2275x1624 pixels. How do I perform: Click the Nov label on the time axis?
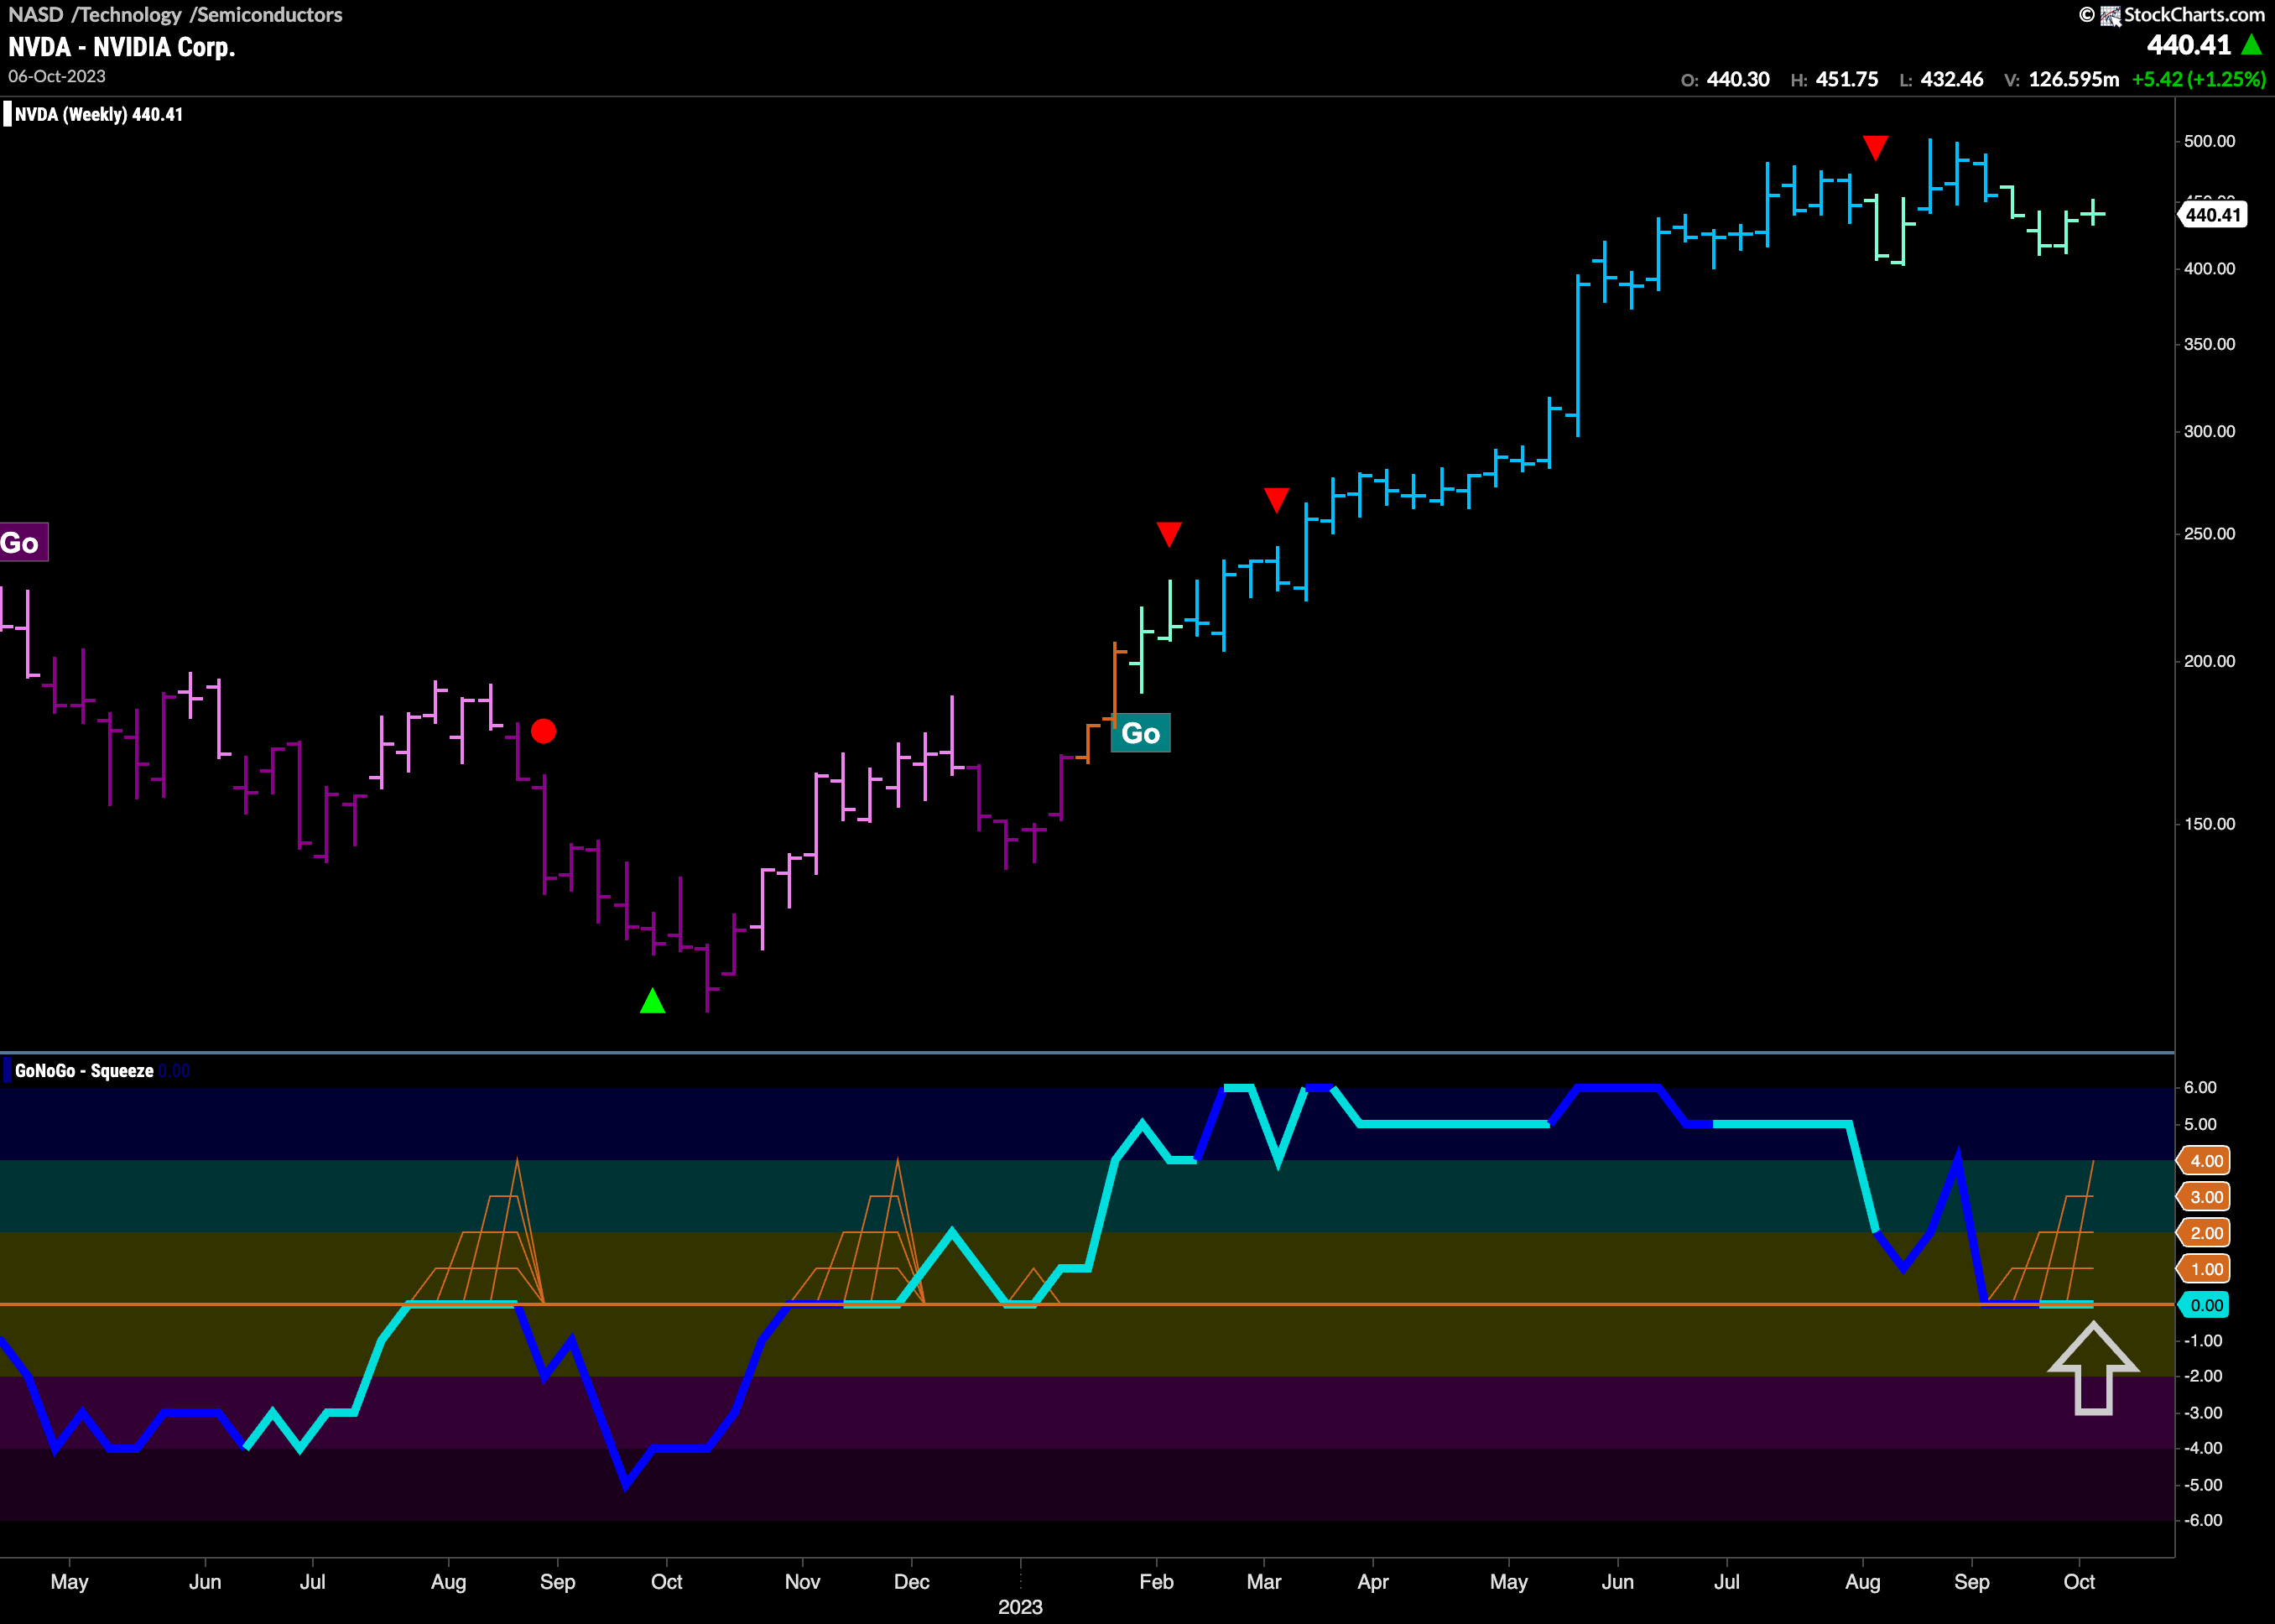pos(802,1582)
